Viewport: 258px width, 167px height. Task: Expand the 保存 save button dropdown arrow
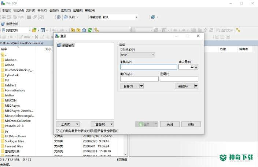point(141,86)
